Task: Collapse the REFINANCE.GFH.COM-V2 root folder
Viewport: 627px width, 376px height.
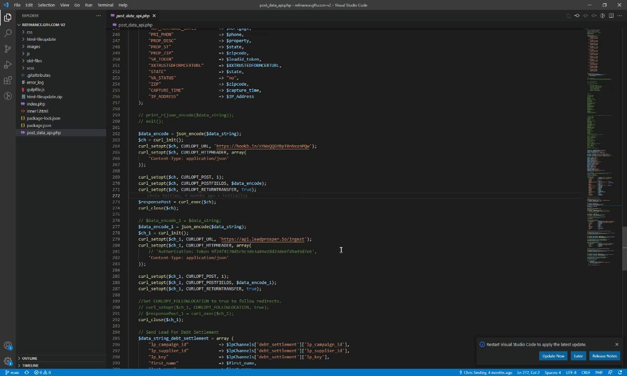Action: coord(43,25)
